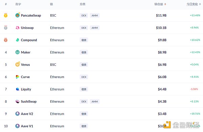Image resolution: width=203 pixels, height=132 pixels.
Task: Select the DEX tag on Curve row
Action: [84, 77]
